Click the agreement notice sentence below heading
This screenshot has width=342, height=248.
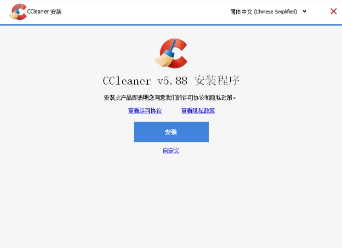click(x=170, y=97)
